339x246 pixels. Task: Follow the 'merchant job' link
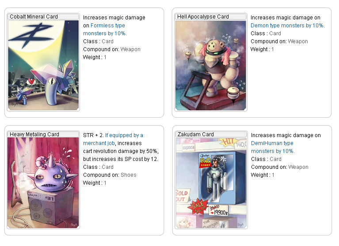point(99,143)
